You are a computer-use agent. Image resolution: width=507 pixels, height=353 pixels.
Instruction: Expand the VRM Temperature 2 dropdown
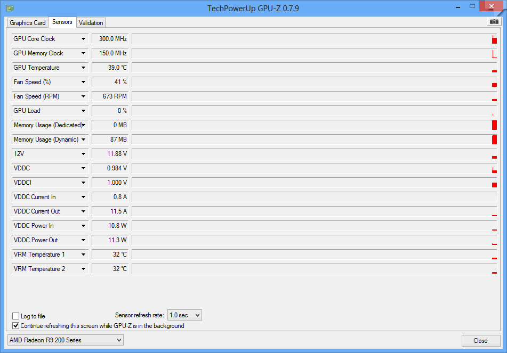pos(50,269)
